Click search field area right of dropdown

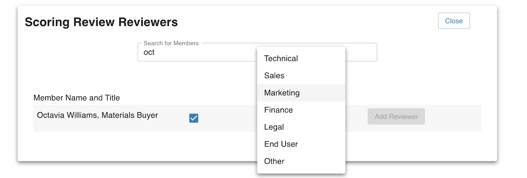(361, 52)
